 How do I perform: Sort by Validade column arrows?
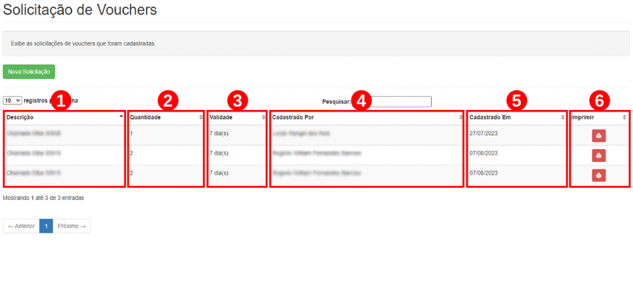pos(264,117)
